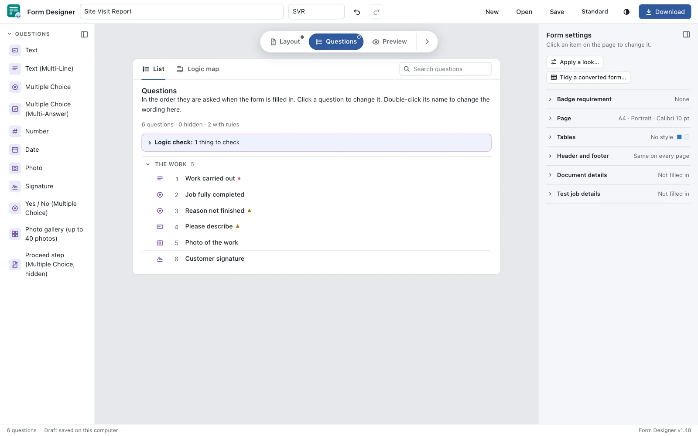
Task: Add a Proceed step question type
Action: 47,264
